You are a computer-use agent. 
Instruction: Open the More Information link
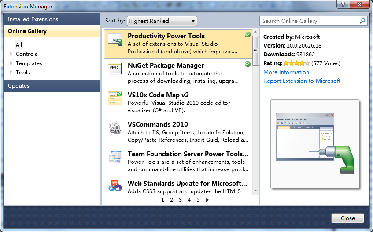pyautogui.click(x=286, y=72)
